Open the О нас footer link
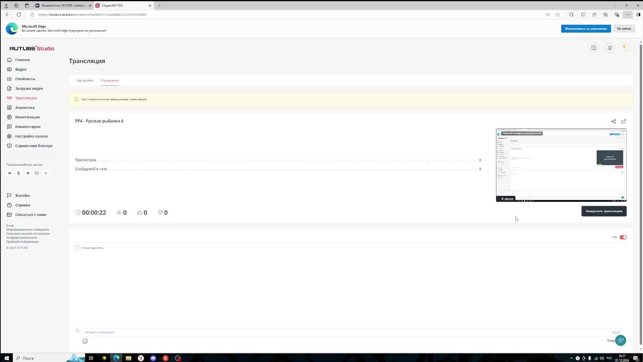The width and height of the screenshot is (643, 362). (x=10, y=226)
